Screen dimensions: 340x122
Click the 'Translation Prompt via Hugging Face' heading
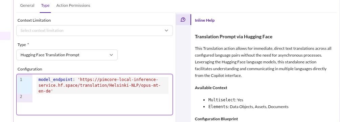[233, 37]
